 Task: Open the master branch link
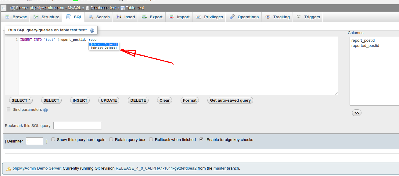219,168
